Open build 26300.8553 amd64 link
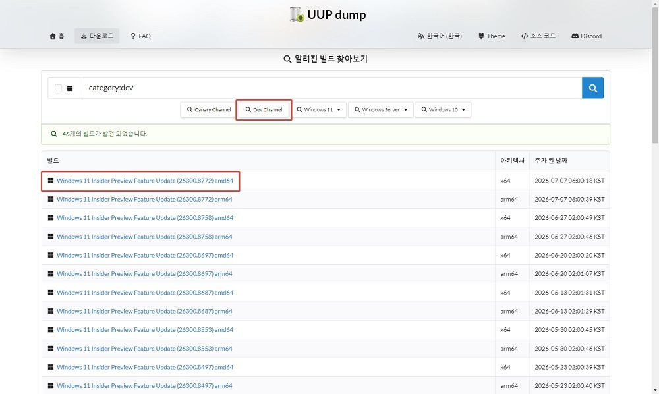This screenshot has width=659, height=394. (145, 329)
